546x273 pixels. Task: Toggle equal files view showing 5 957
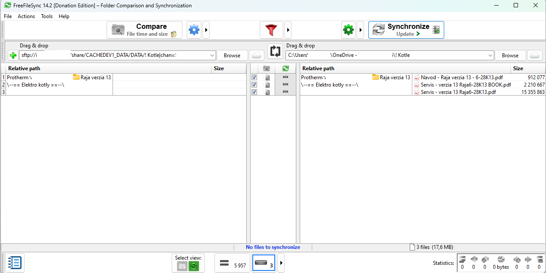[232, 263]
